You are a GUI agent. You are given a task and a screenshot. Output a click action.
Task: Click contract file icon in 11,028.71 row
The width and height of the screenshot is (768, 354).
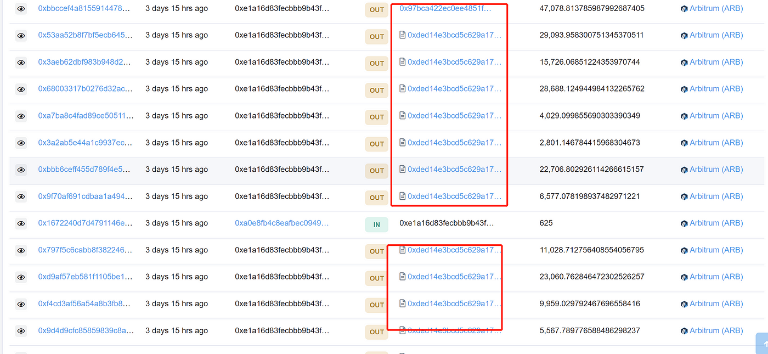pos(403,250)
